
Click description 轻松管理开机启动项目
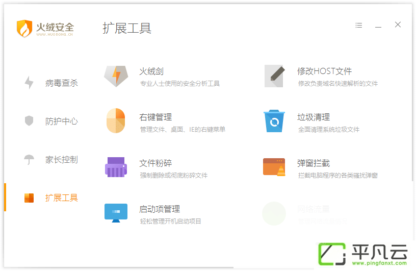pos(171,221)
